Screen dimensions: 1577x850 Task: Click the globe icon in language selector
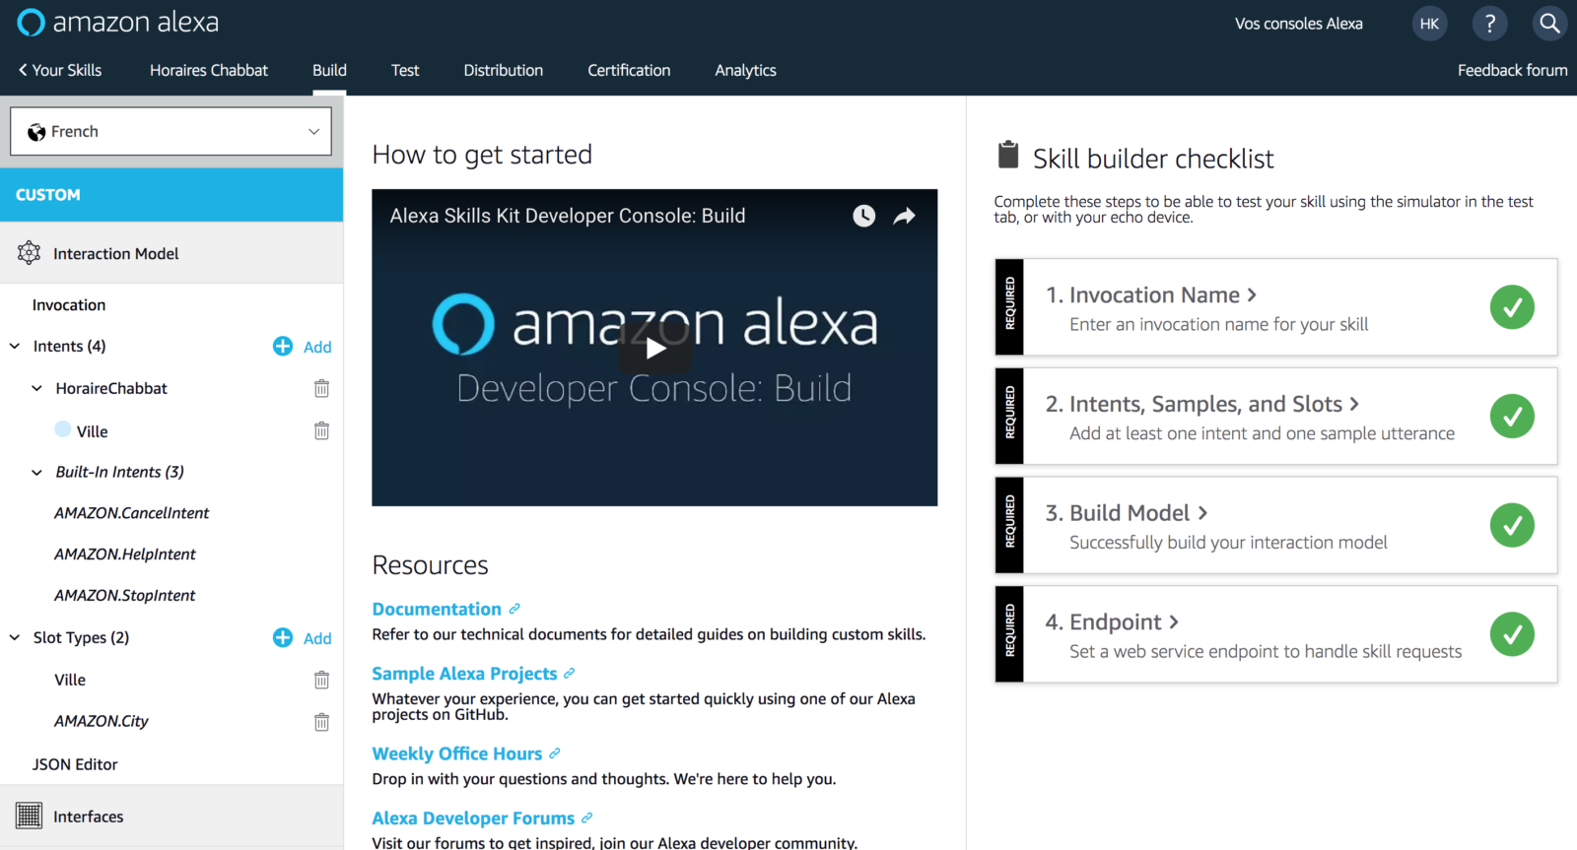pyautogui.click(x=36, y=132)
